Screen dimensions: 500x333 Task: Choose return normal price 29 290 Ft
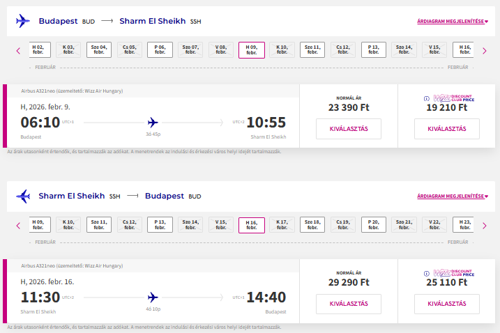click(x=349, y=304)
